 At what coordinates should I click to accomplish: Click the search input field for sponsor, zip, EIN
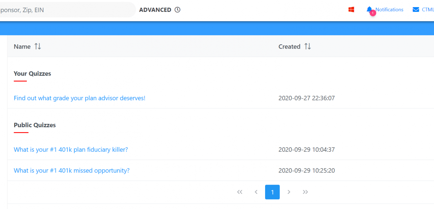point(65,10)
